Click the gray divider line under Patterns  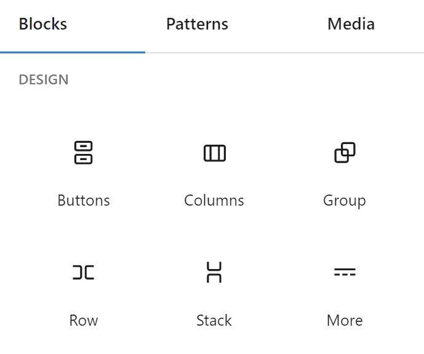[x=198, y=53]
